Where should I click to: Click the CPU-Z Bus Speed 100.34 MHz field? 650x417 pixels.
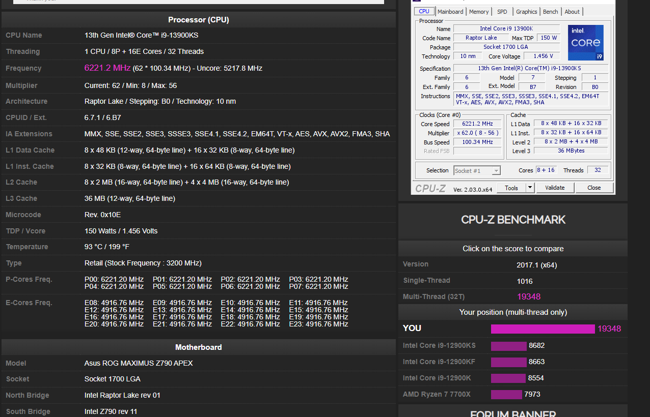click(477, 142)
